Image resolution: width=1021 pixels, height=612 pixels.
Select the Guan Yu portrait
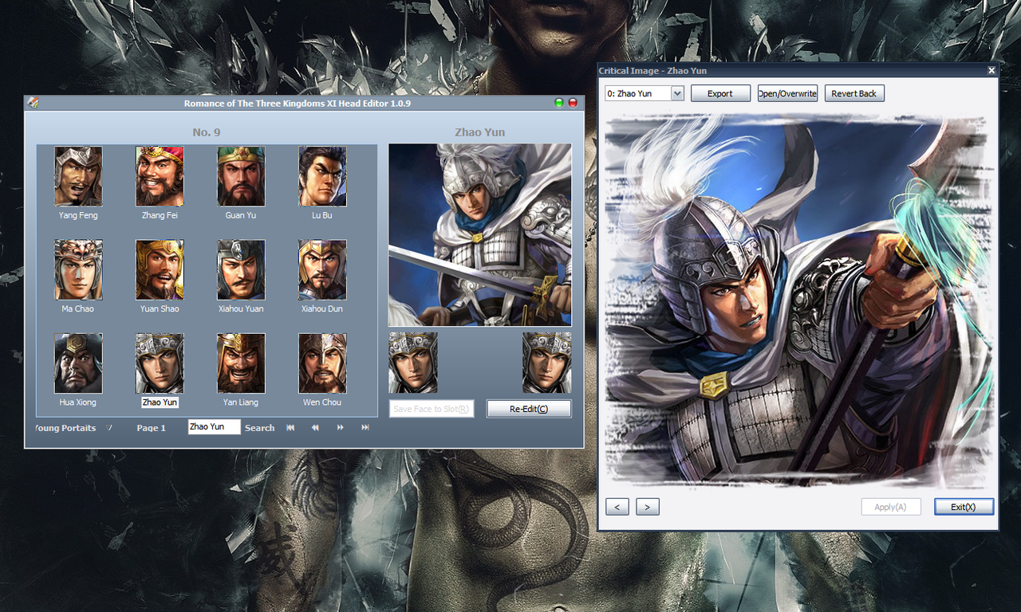[x=241, y=176]
